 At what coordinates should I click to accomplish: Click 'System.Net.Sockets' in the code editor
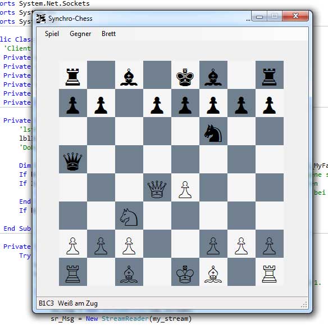click(x=54, y=3)
